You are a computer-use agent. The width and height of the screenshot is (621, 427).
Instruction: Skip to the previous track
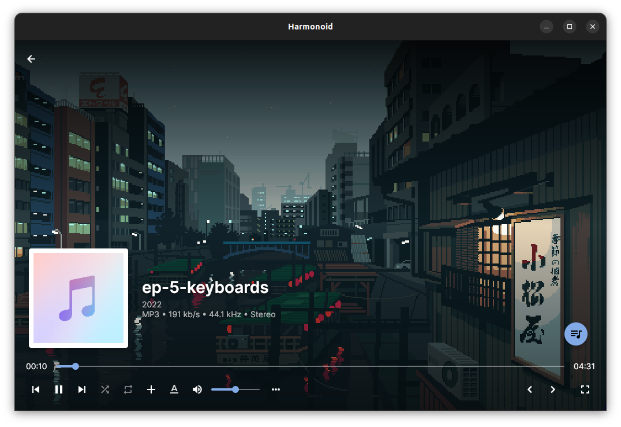click(36, 389)
